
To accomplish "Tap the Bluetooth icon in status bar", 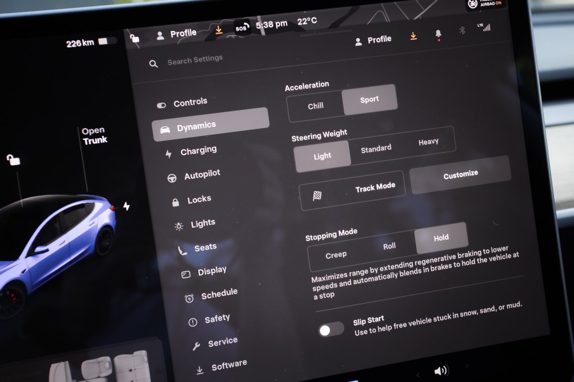I will pos(462,31).
